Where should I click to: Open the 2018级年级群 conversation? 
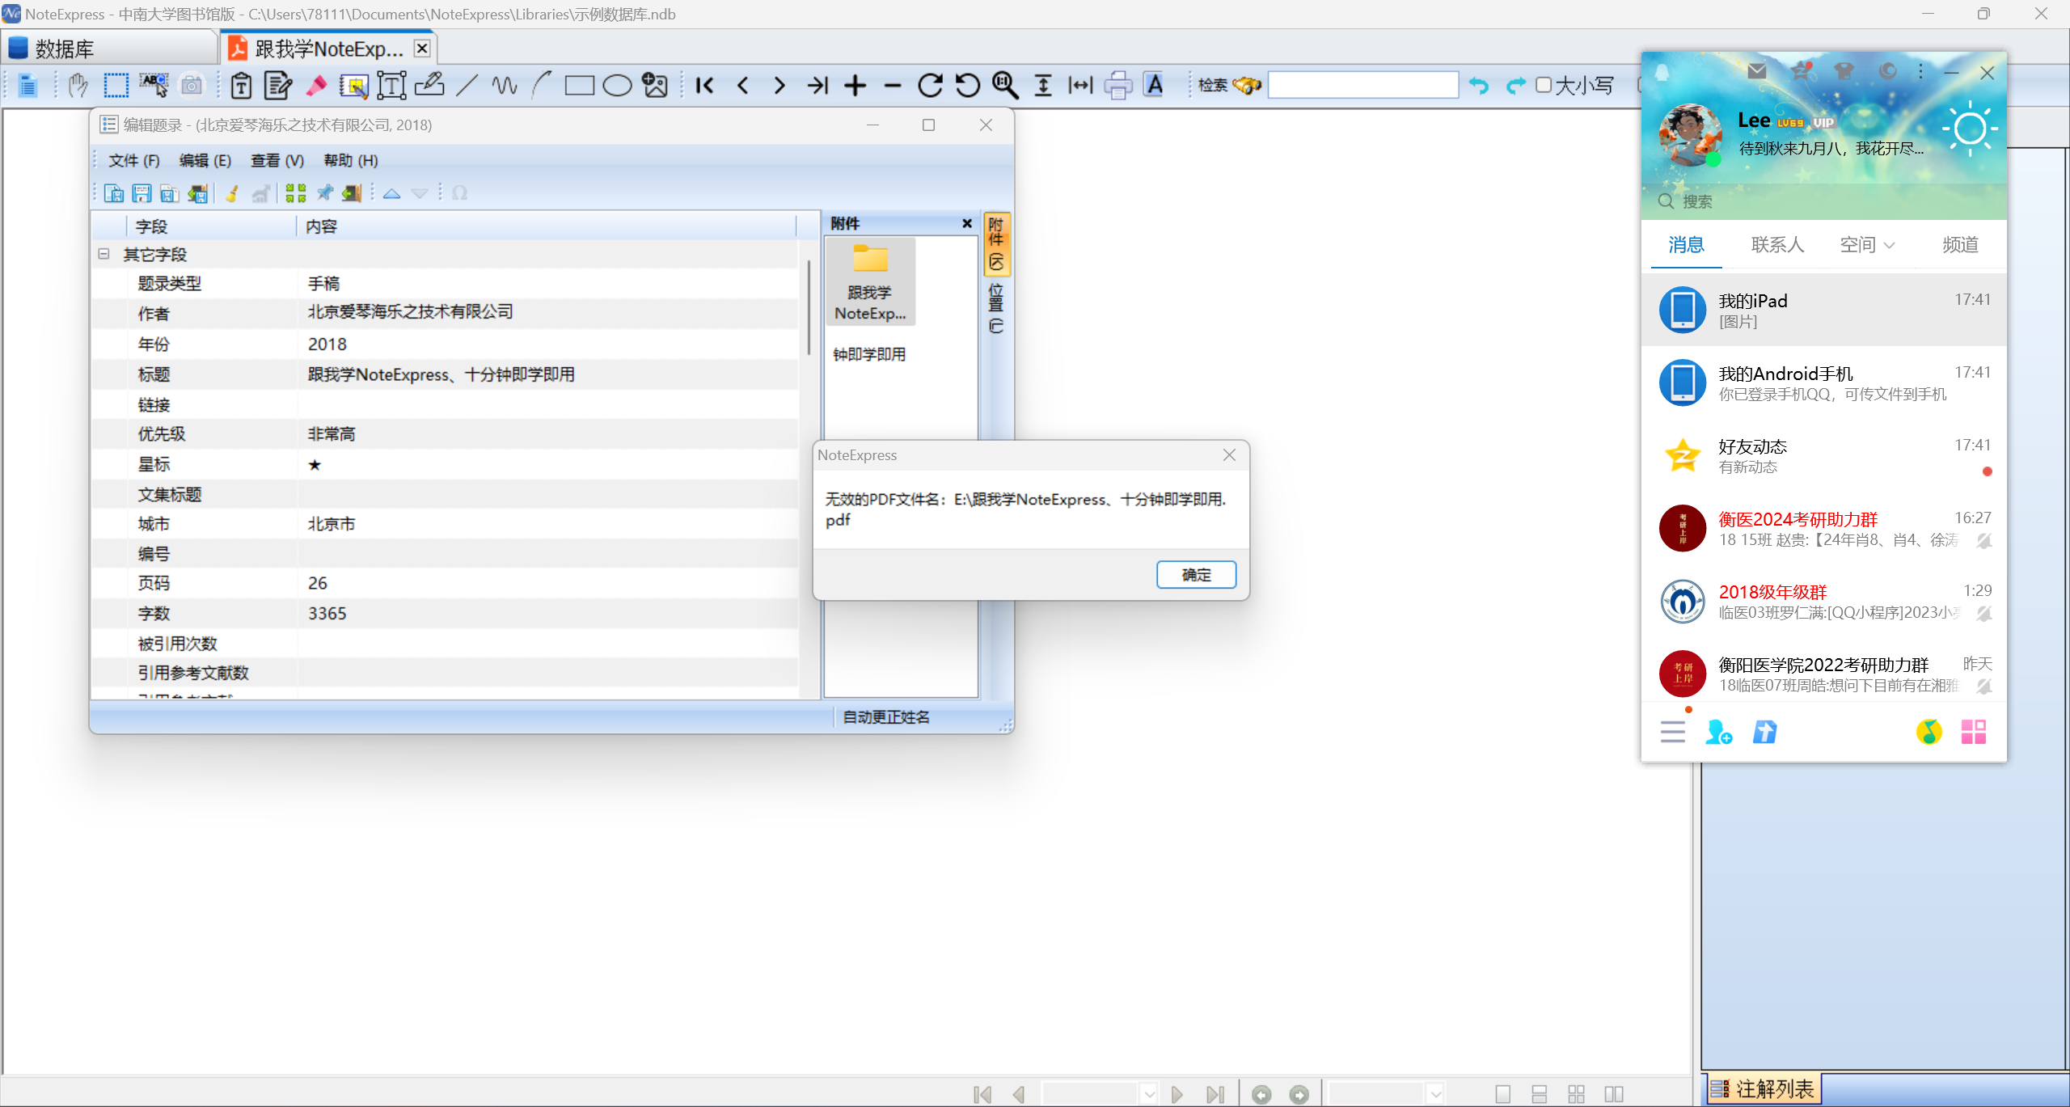(1824, 601)
